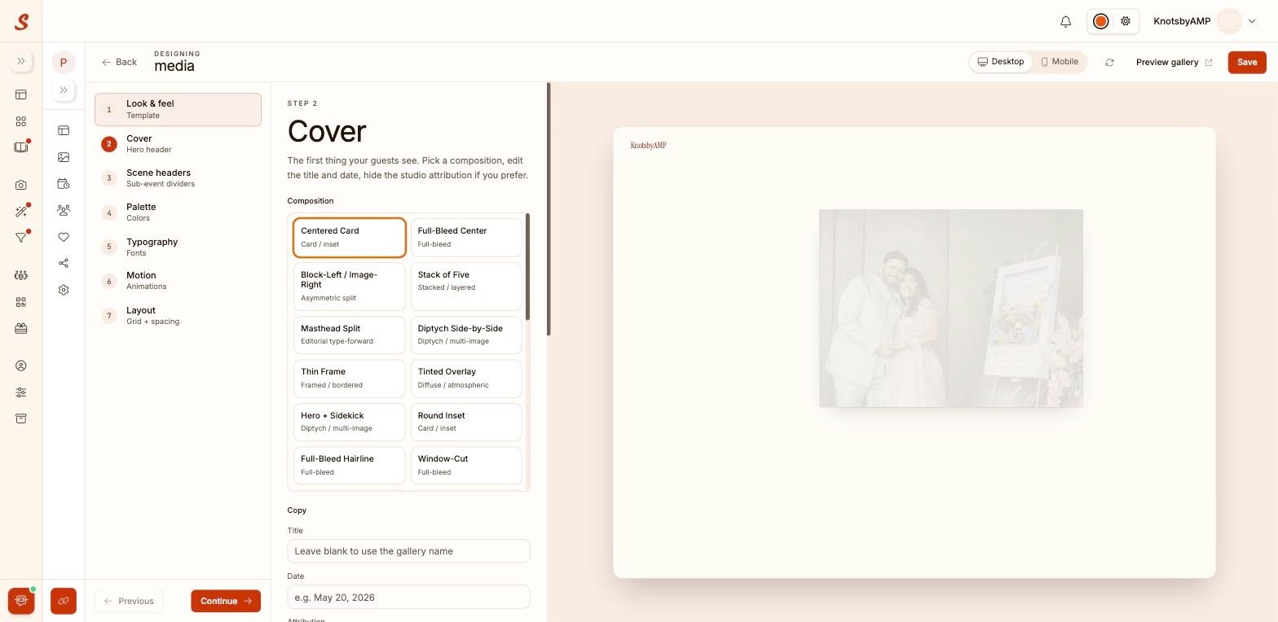Open the group of people icon in outer sidebar
The height and width of the screenshot is (622, 1278).
point(21,275)
